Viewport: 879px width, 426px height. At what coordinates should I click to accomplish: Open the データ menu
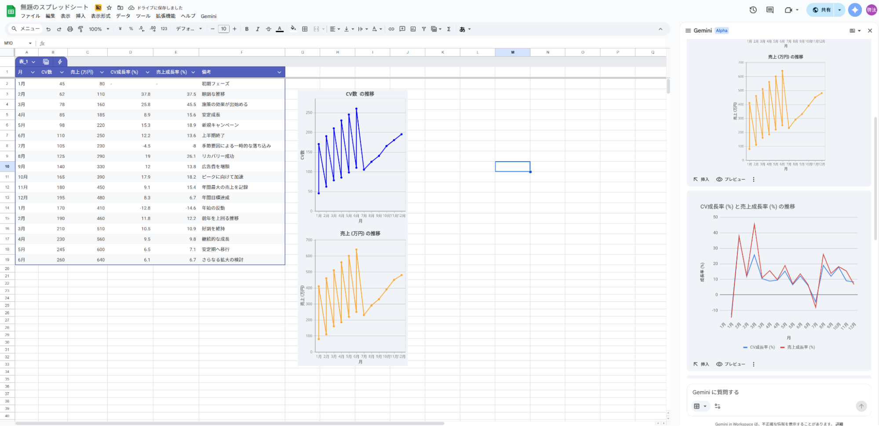click(x=123, y=16)
